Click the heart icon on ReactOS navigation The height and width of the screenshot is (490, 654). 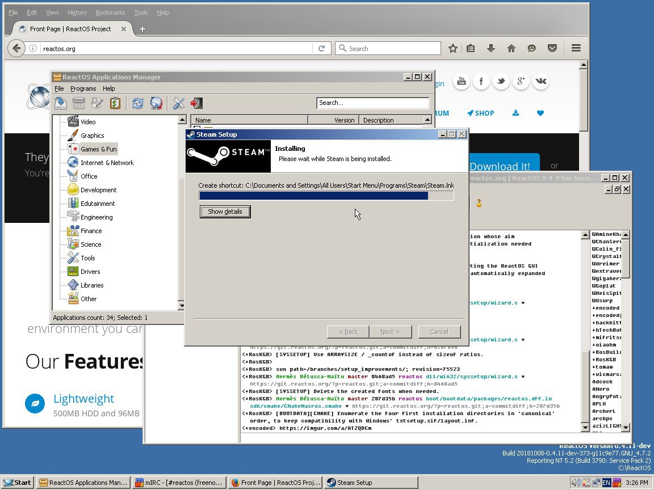(x=540, y=113)
